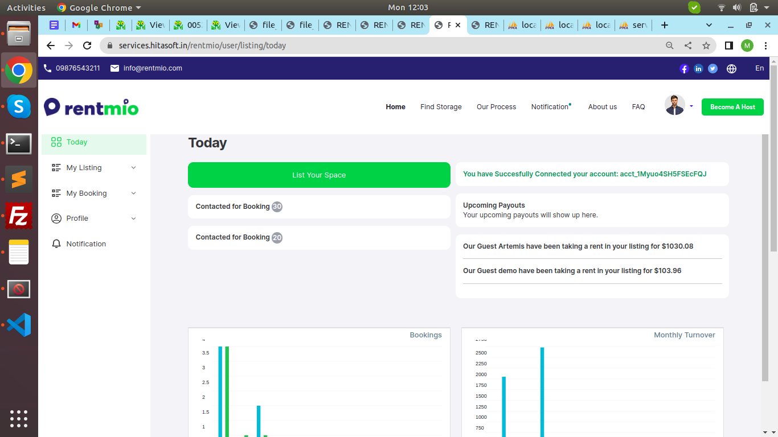Open the Terminal dock icon

tap(19, 144)
